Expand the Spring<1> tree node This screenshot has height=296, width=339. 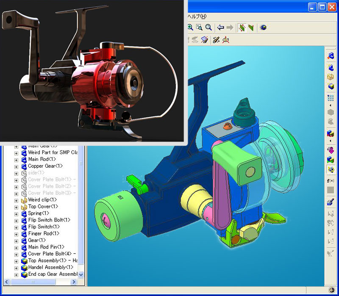(17, 213)
